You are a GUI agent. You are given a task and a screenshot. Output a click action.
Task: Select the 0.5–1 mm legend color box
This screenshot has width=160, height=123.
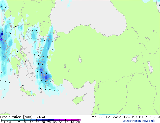click(x=10, y=120)
